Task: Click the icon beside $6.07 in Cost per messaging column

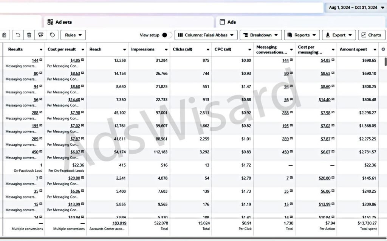Action: tap(333, 151)
